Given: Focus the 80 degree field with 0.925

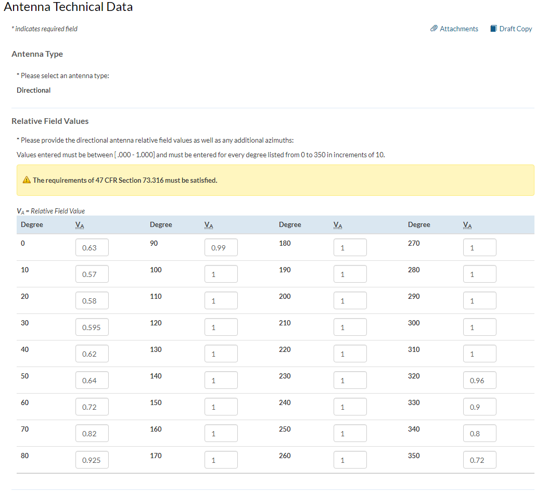Looking at the screenshot, I should click(92, 460).
